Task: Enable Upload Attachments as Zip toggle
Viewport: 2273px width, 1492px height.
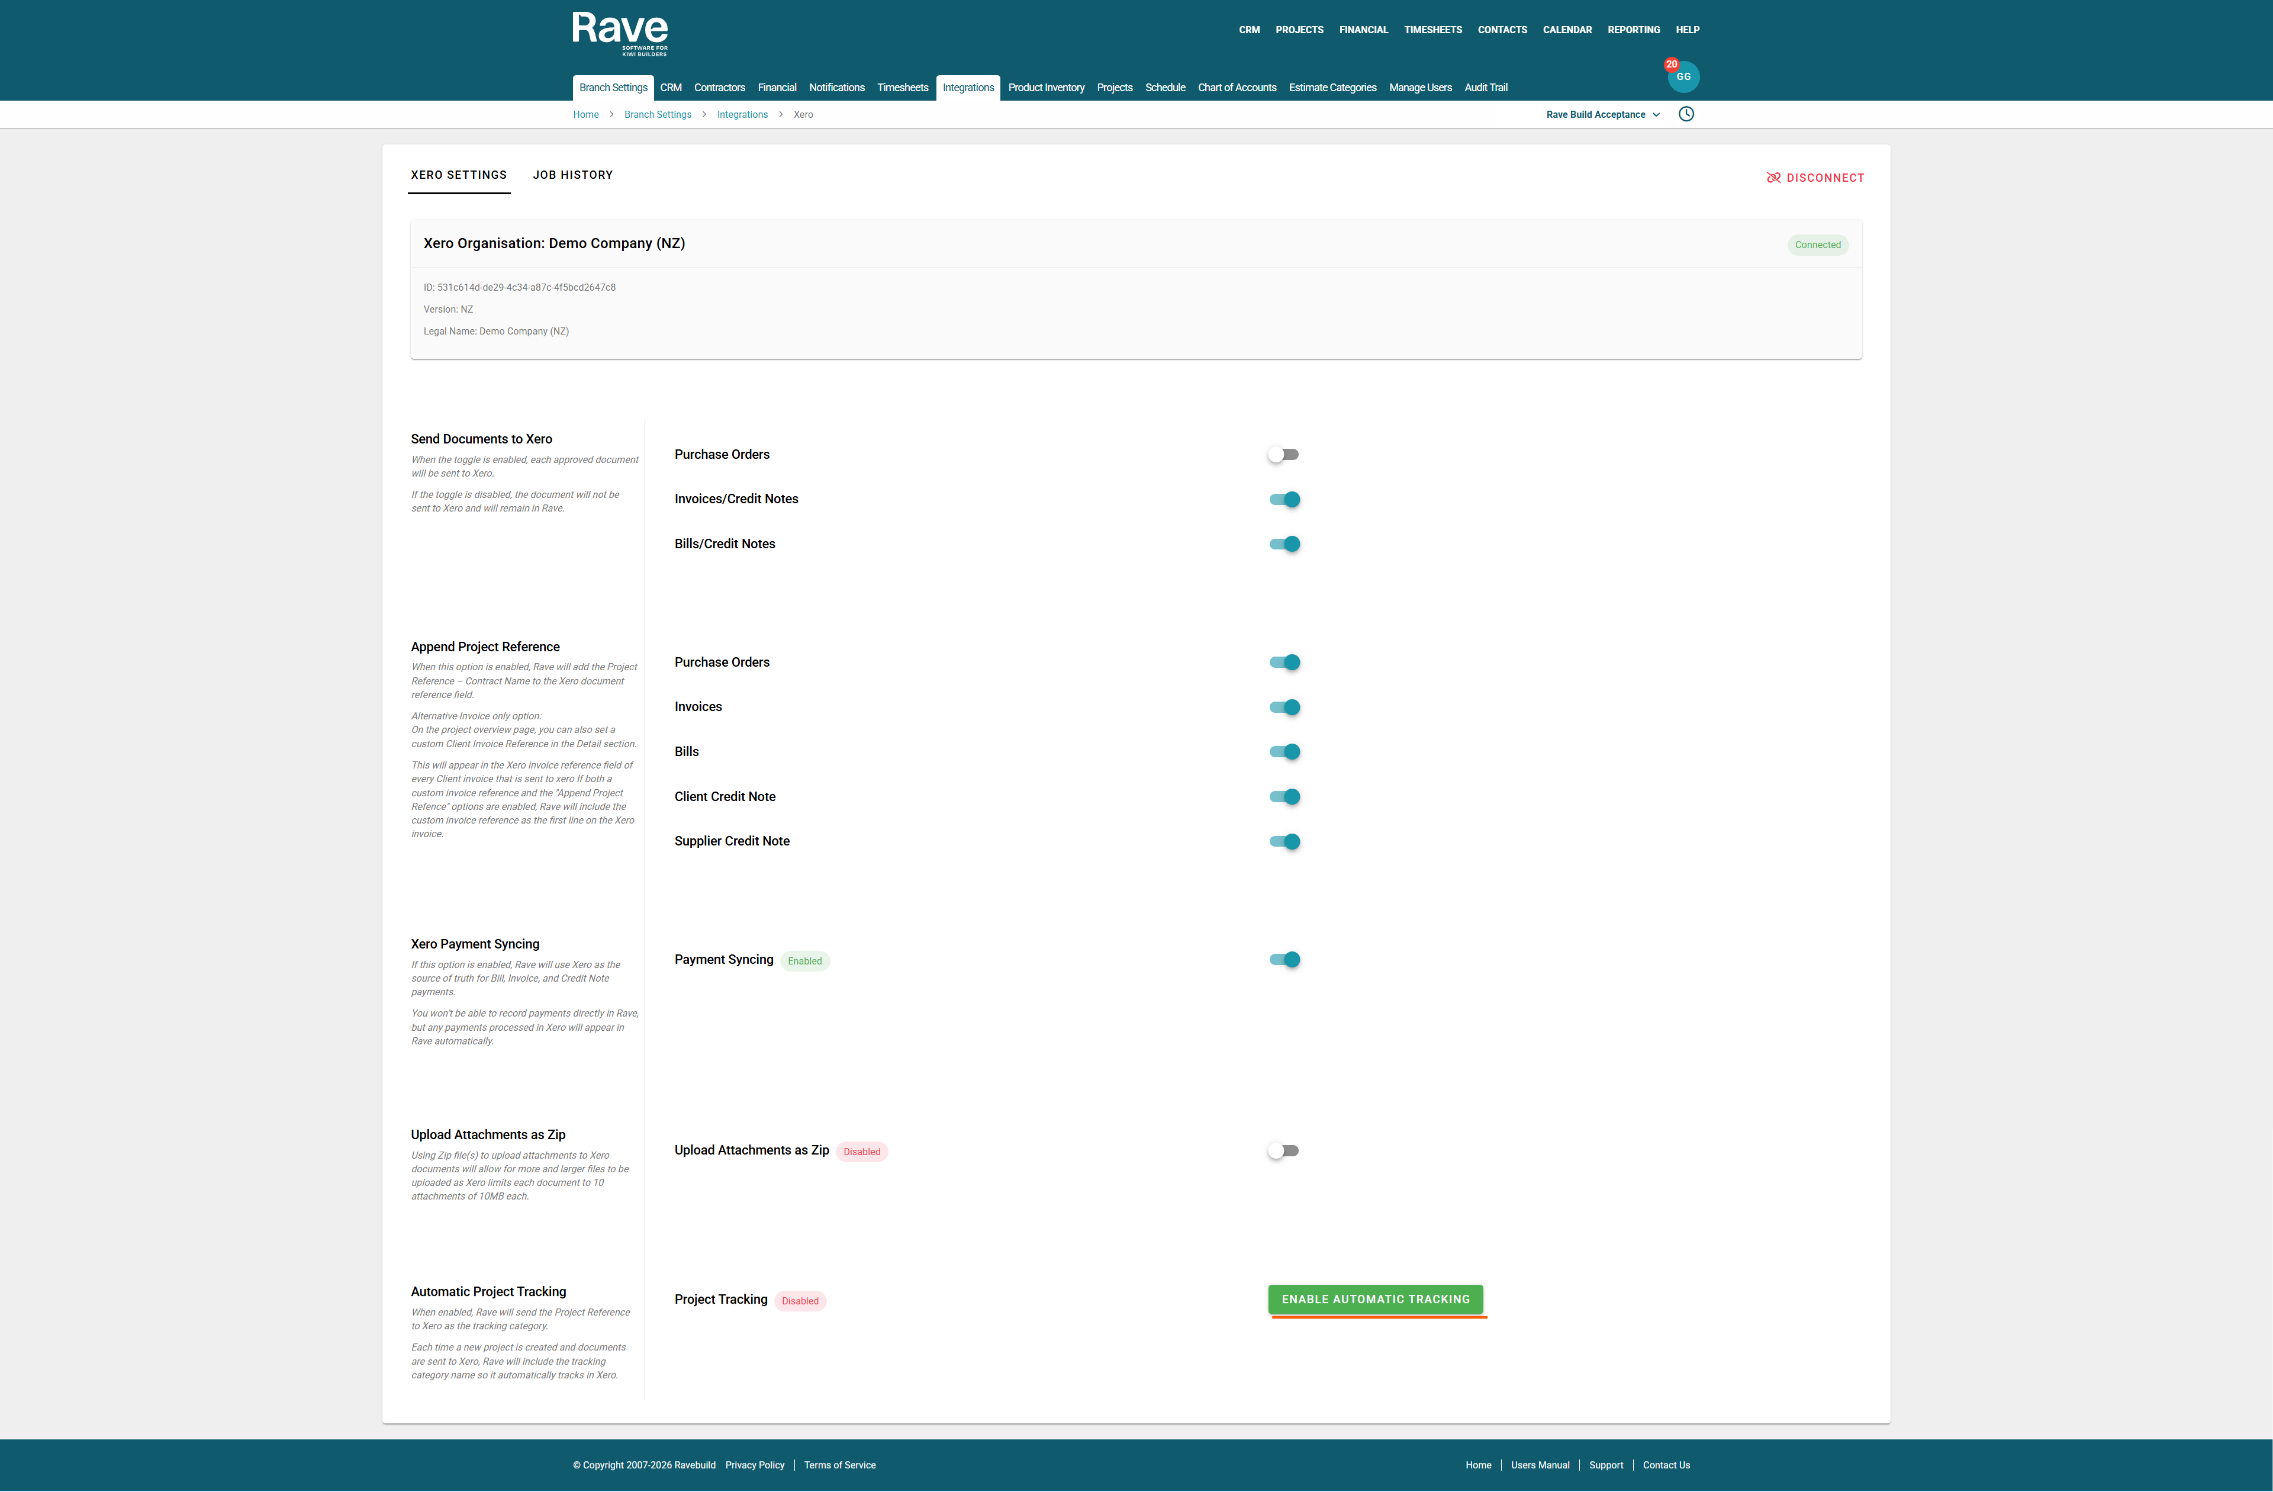Action: (1283, 1151)
